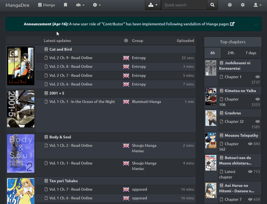Expand the community group dropdown in navbar
Image resolution: width=267 pixels, height=204 pixels.
[x=80, y=5]
